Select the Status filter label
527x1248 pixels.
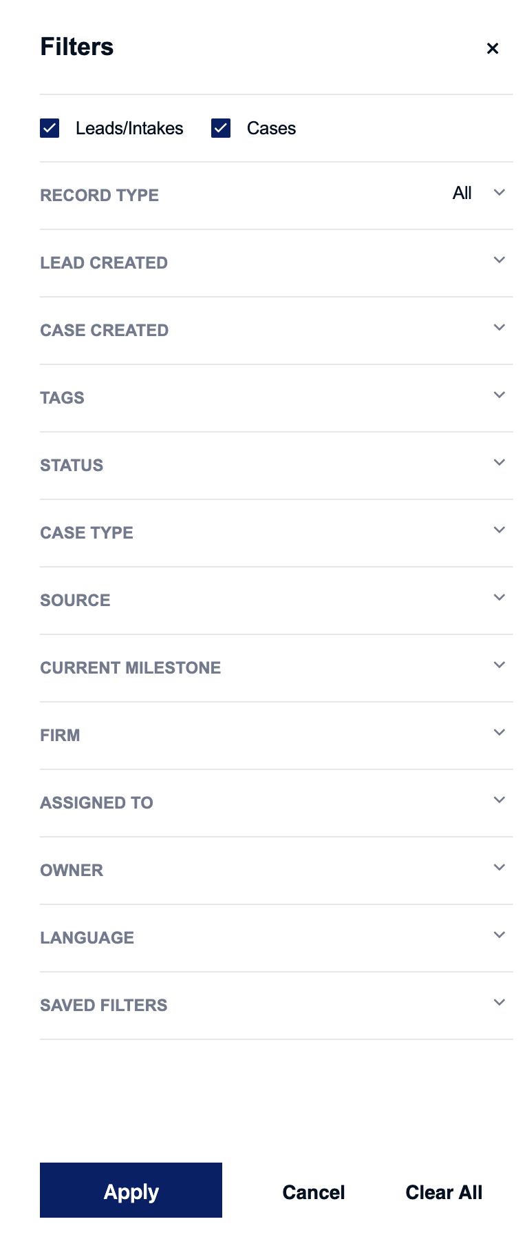(72, 466)
